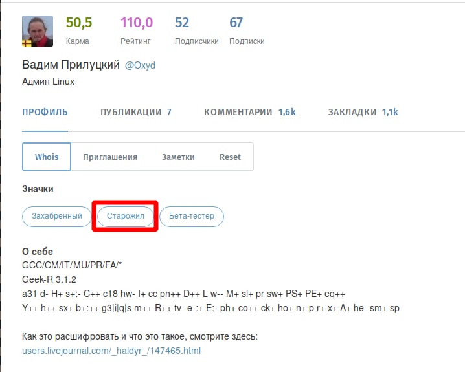The image size is (465, 372).
Task: Click the line starting with Y++ h++
Action: [x=210, y=308]
